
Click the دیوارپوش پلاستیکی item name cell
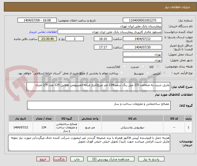point(132,127)
